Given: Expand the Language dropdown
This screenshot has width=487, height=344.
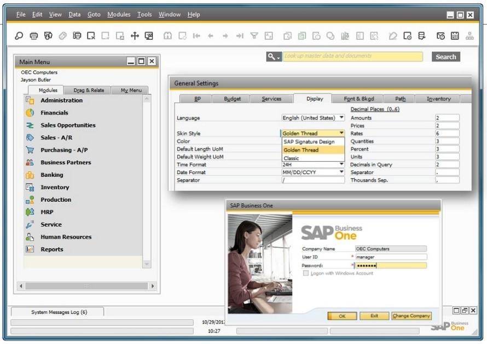Looking at the screenshot, I should click(x=341, y=118).
